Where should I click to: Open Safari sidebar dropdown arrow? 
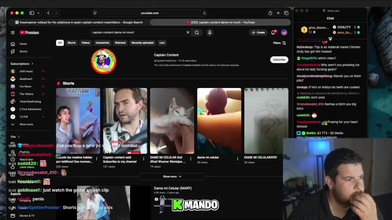[x=38, y=13]
